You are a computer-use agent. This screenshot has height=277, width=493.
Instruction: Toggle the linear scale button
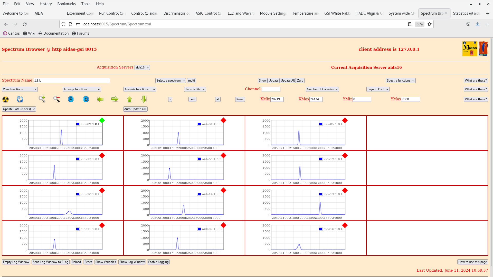point(240,99)
